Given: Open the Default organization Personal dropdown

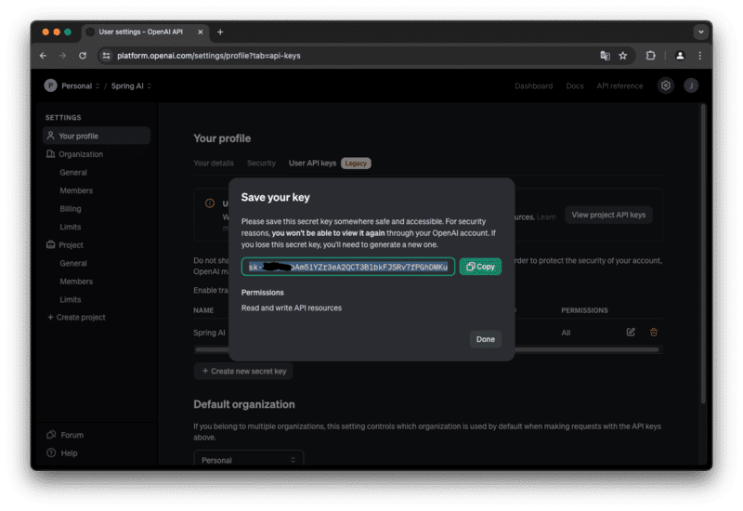Looking at the screenshot, I should click(x=248, y=460).
